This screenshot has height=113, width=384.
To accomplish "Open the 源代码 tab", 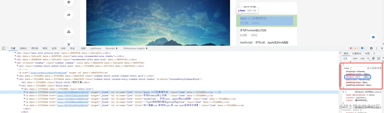I will [x=35, y=48].
